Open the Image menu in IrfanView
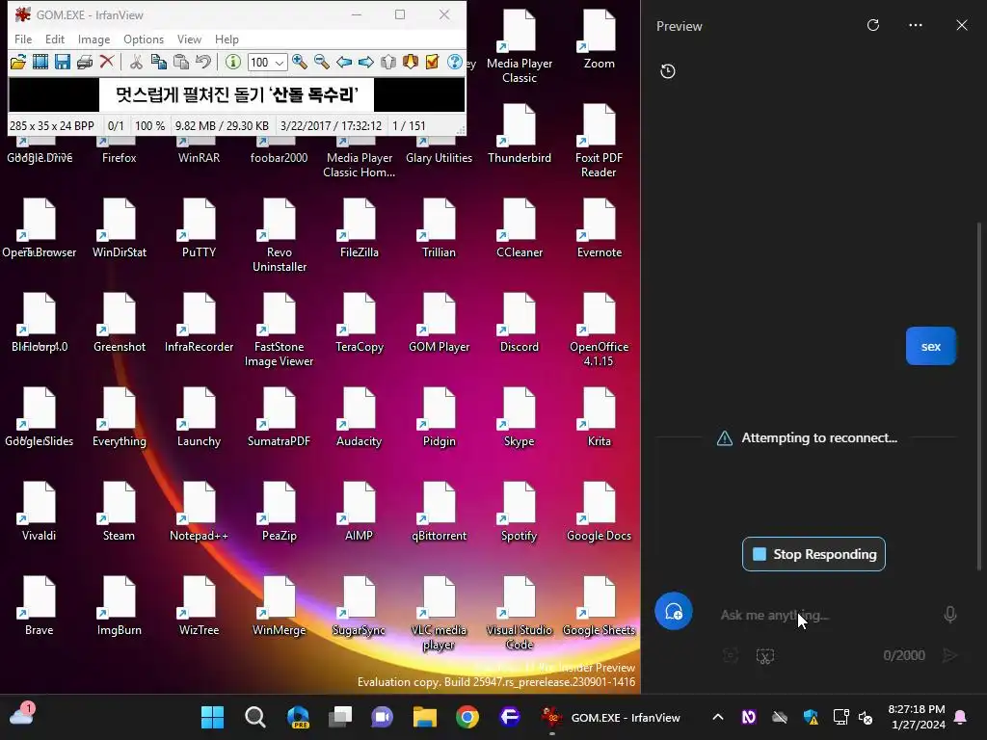The height and width of the screenshot is (740, 987). 93,39
